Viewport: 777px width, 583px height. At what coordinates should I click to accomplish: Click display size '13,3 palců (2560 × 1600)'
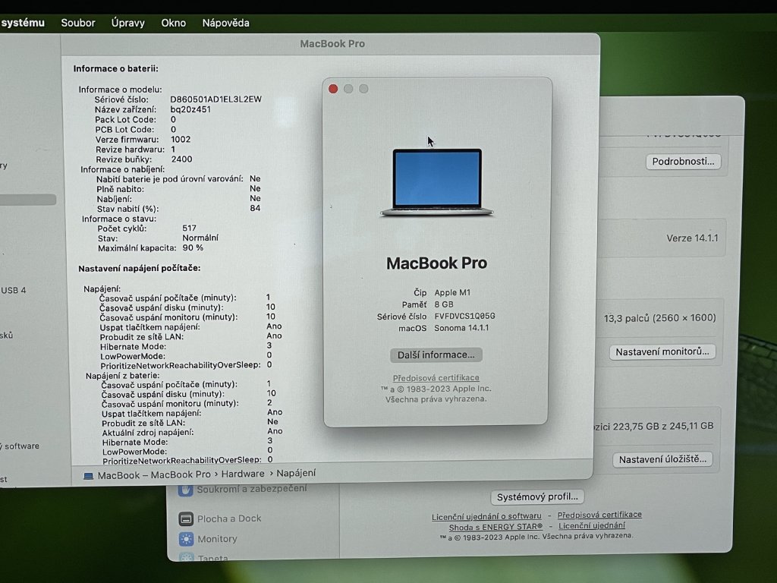[x=659, y=318]
